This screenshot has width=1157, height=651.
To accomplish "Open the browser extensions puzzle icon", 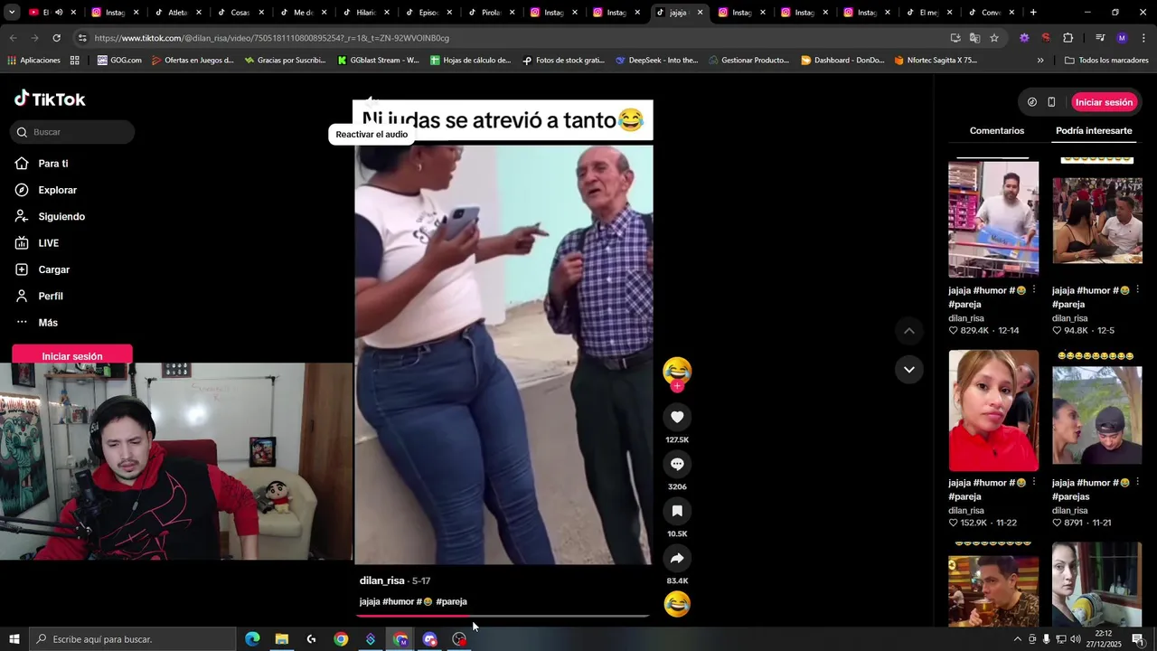I will tap(1068, 38).
